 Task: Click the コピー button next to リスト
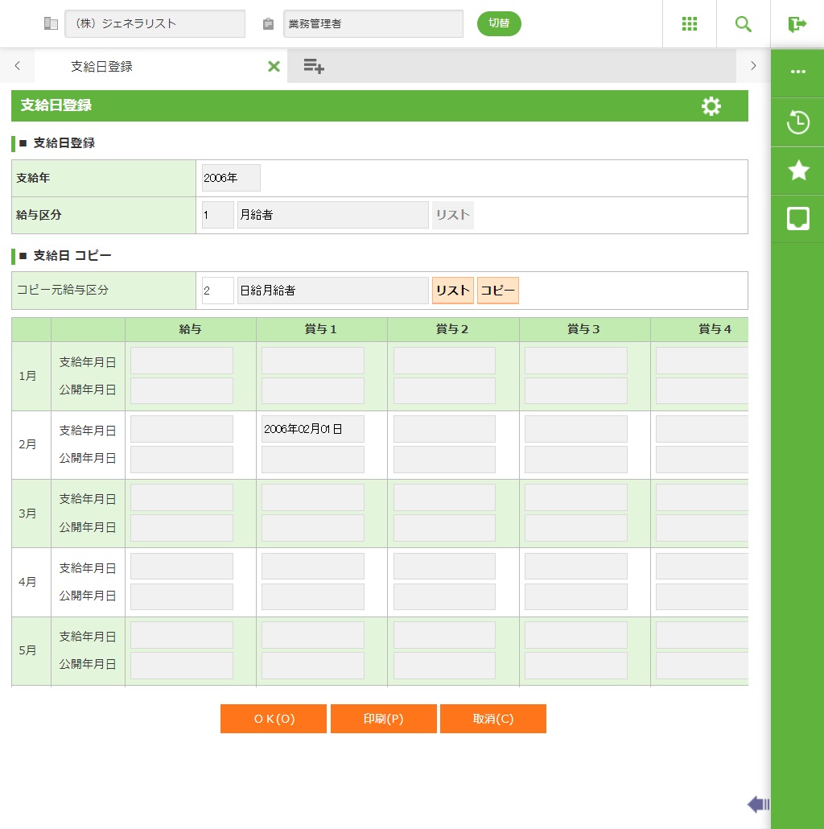[498, 291]
